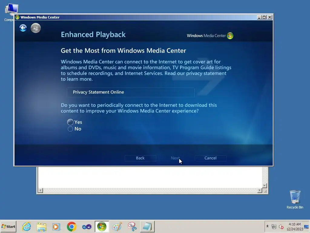Maximize the Windows Media Center window
310x233 pixels.
point(264,17)
